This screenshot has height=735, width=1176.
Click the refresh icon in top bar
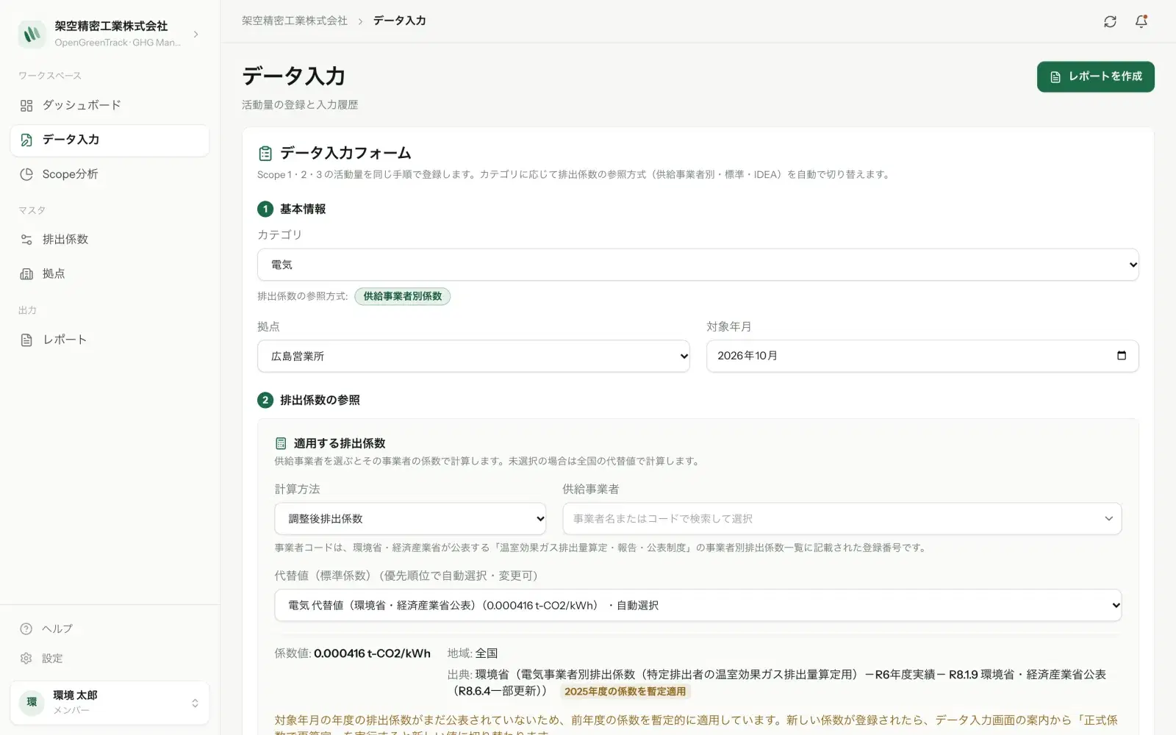pyautogui.click(x=1110, y=21)
